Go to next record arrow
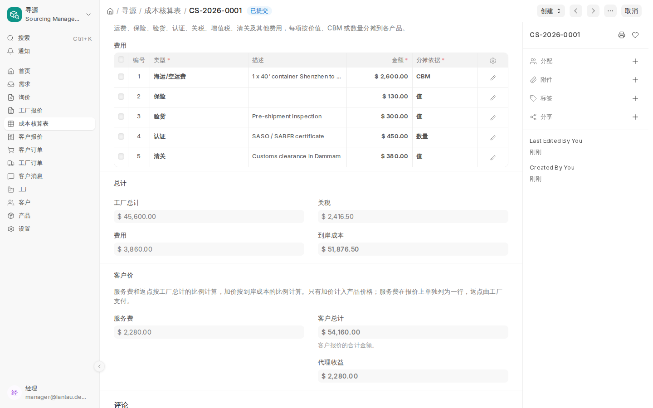653x408 pixels. pyautogui.click(x=593, y=11)
